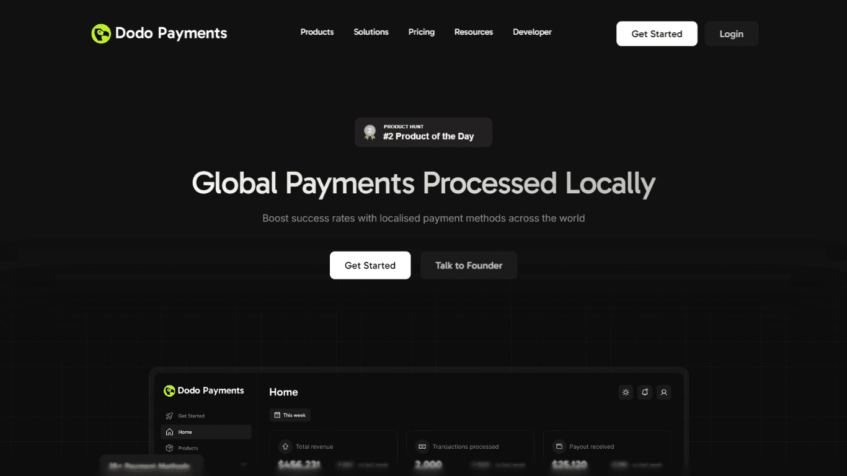Viewport: 847px width, 476px height.
Task: Click the Talk to Founder button
Action: (x=469, y=265)
